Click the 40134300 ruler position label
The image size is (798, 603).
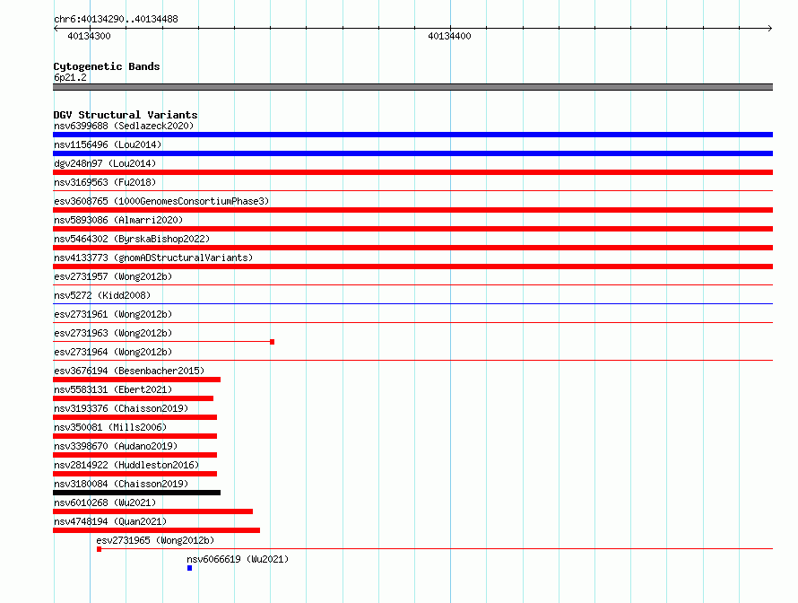89,36
